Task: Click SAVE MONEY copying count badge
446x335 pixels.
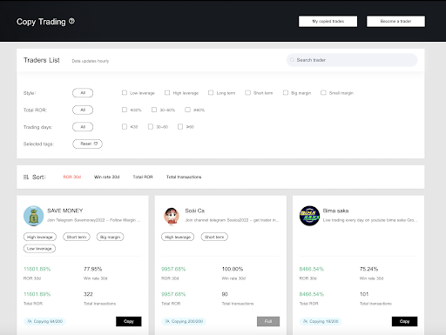Action: pos(44,321)
